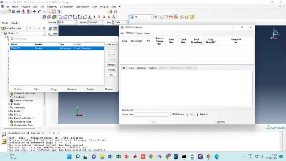Click the Print icon in toolbar
This screenshot has height=161, width=286.
coord(18,12)
